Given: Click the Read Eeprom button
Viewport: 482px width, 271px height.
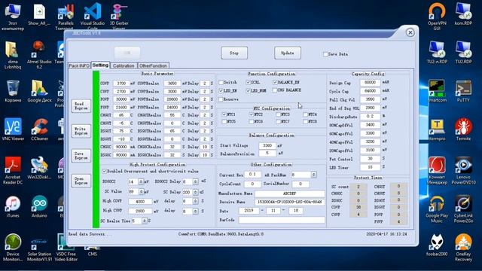Looking at the screenshot, I should [81, 106].
